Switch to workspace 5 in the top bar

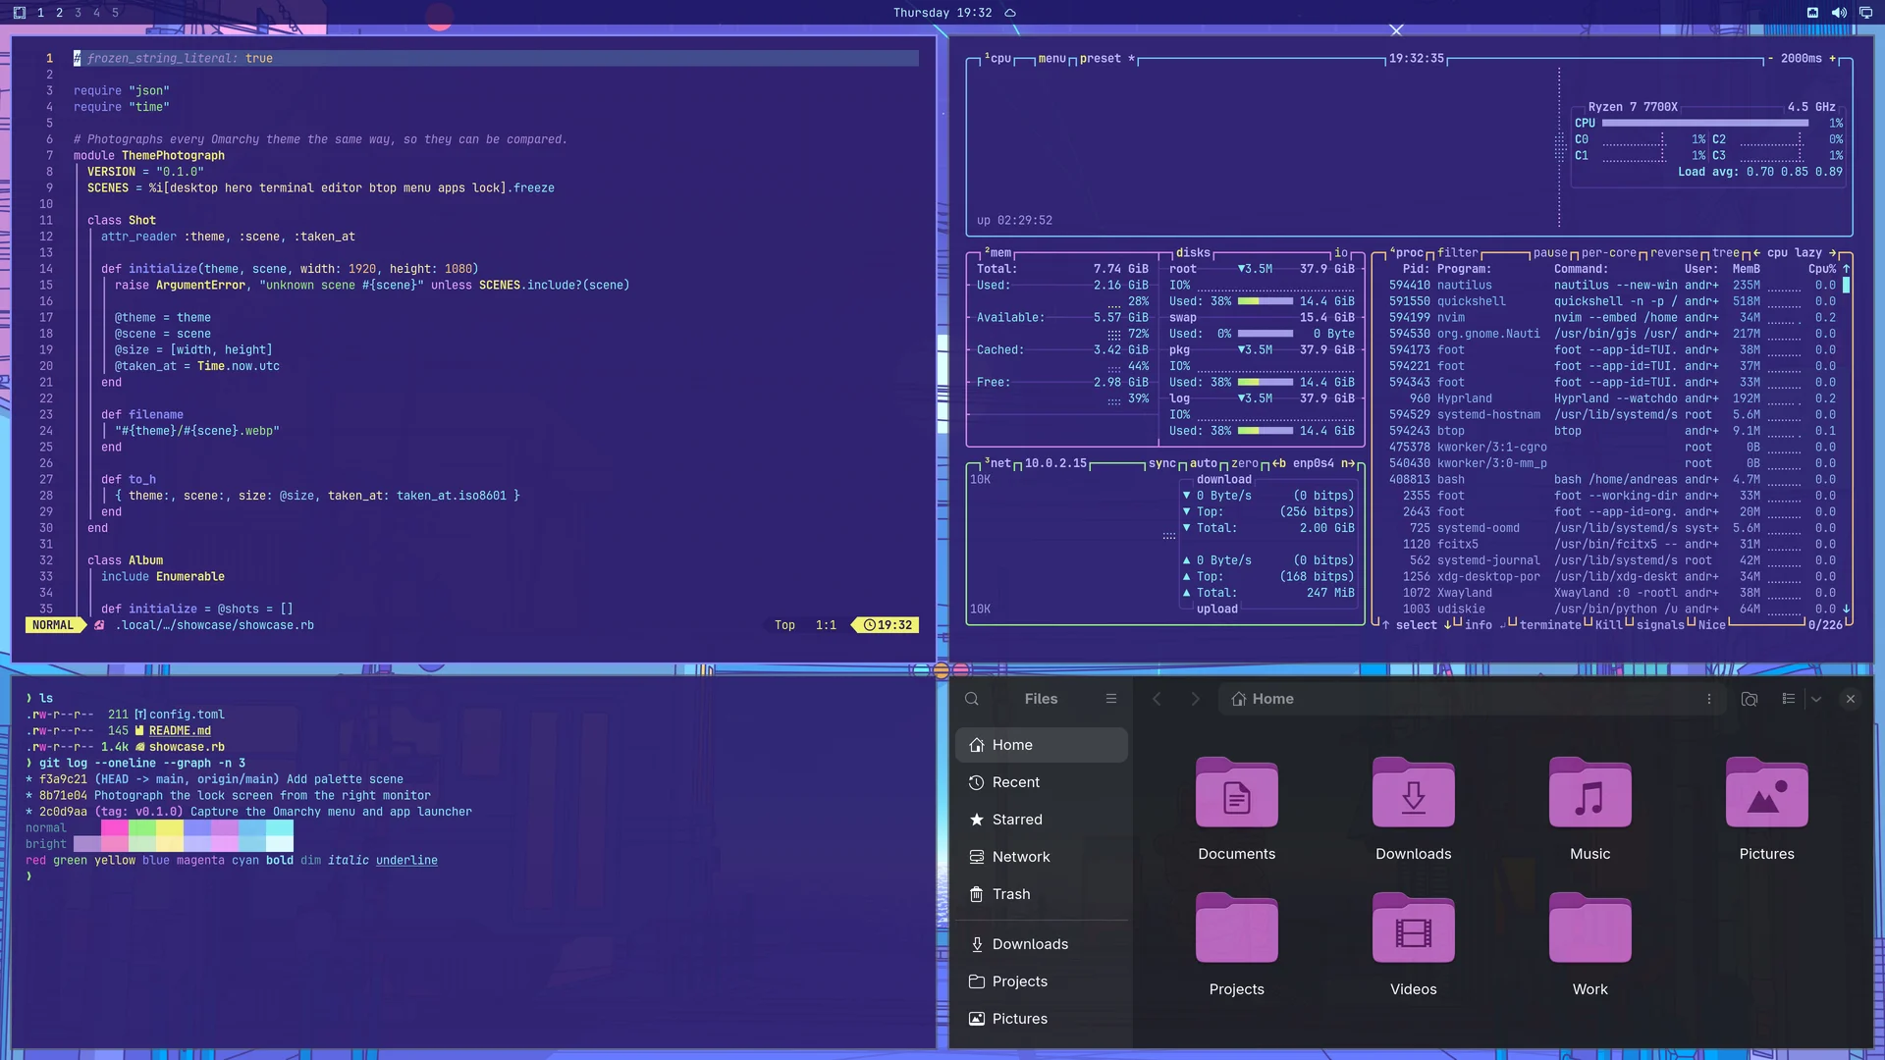[115, 13]
